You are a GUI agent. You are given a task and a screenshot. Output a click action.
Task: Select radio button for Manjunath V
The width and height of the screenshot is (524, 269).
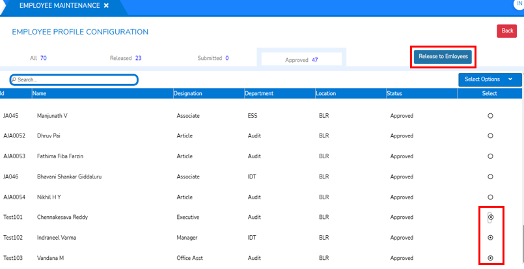[490, 115]
